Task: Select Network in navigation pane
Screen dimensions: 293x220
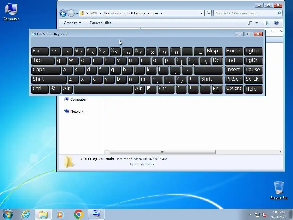Action: 74,111
